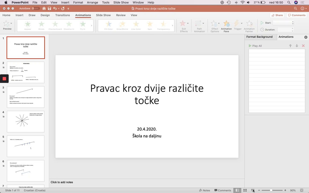Image resolution: width=309 pixels, height=193 pixels.
Task: Open the Trigger dropdown arrow
Action: 242,23
